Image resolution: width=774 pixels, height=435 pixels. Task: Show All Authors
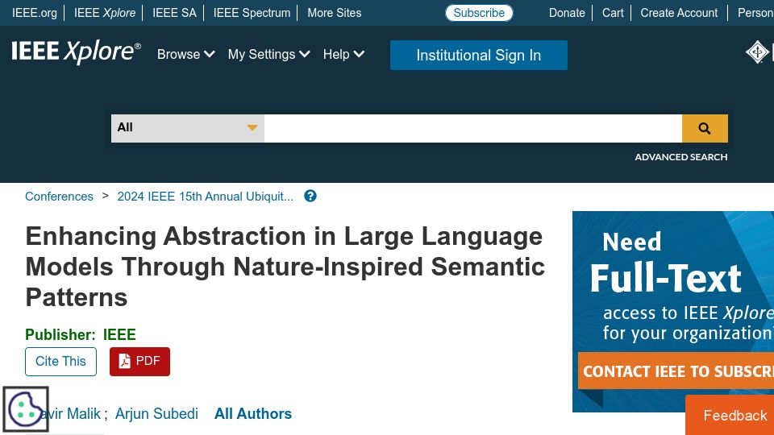pos(252,413)
